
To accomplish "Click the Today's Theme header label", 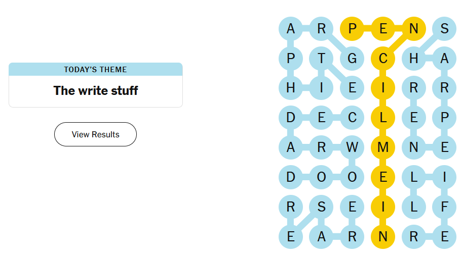I will coord(95,69).
